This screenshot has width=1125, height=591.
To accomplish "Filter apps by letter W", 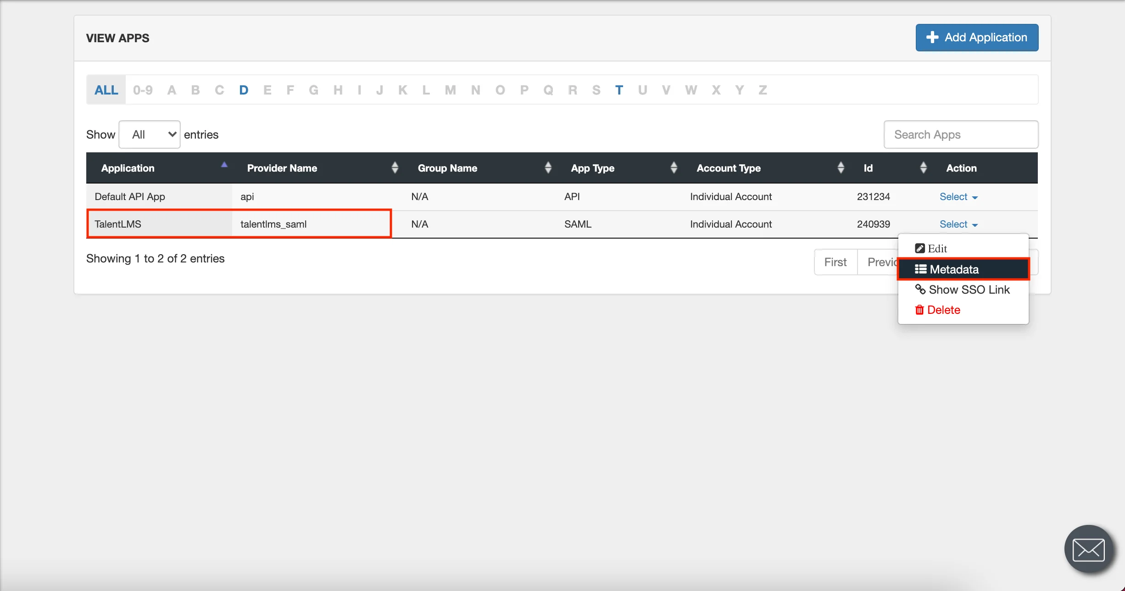I will [691, 90].
